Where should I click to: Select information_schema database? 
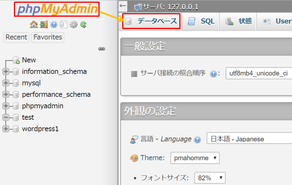pyautogui.click(x=54, y=72)
